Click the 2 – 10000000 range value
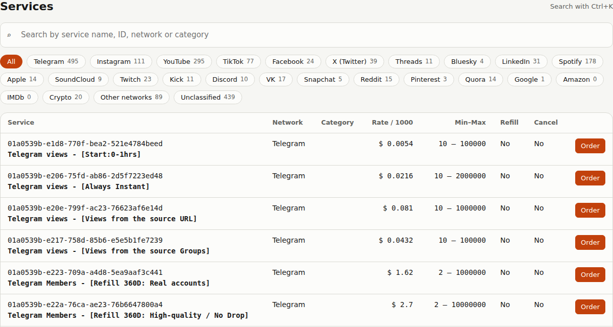This screenshot has width=613, height=327. (460, 305)
